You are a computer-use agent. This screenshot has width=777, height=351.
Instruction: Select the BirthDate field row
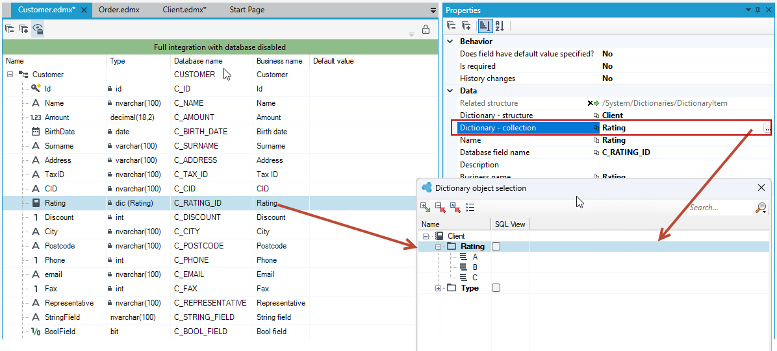tap(220, 132)
